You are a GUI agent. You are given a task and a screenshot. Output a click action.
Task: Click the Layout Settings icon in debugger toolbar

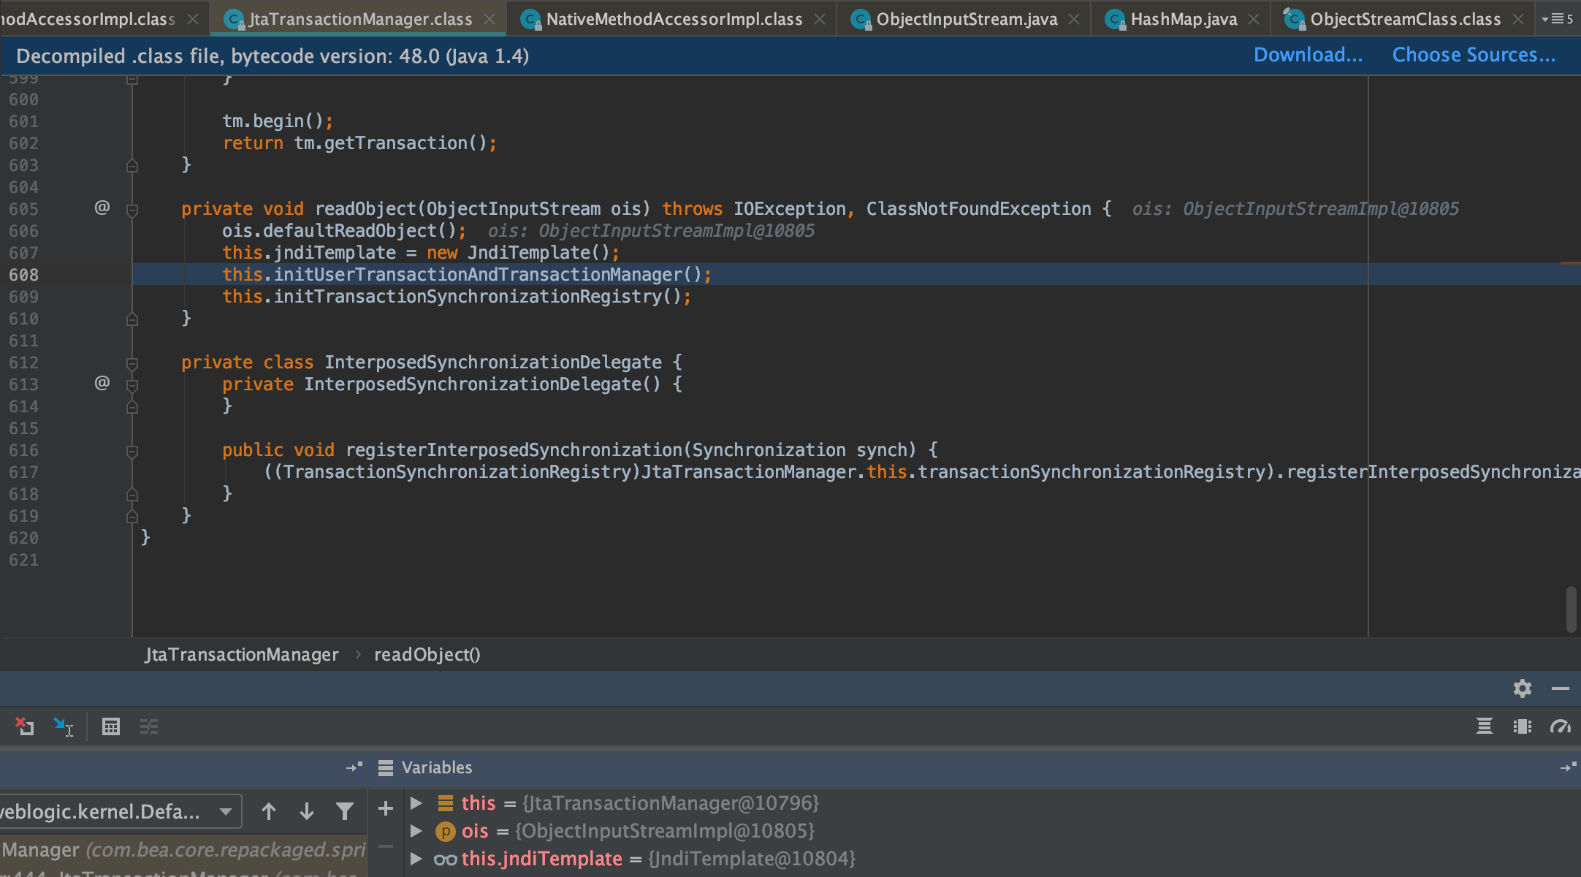tap(149, 727)
